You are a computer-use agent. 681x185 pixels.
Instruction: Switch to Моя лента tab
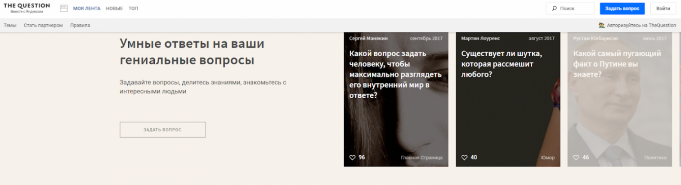click(x=87, y=9)
